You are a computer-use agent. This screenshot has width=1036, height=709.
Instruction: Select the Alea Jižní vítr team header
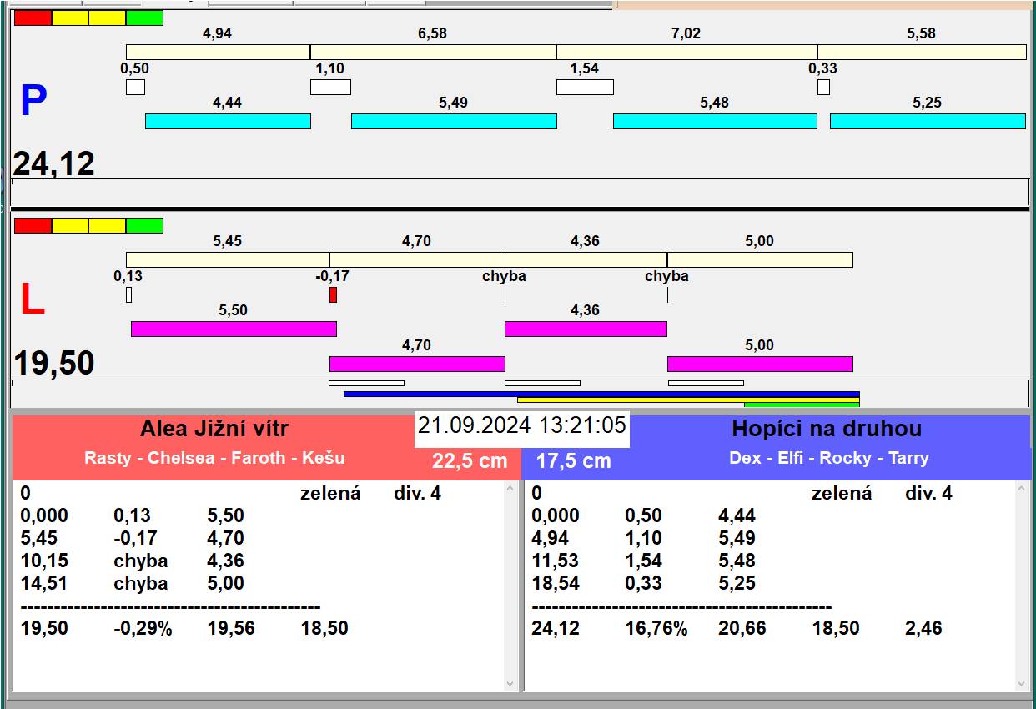click(214, 429)
